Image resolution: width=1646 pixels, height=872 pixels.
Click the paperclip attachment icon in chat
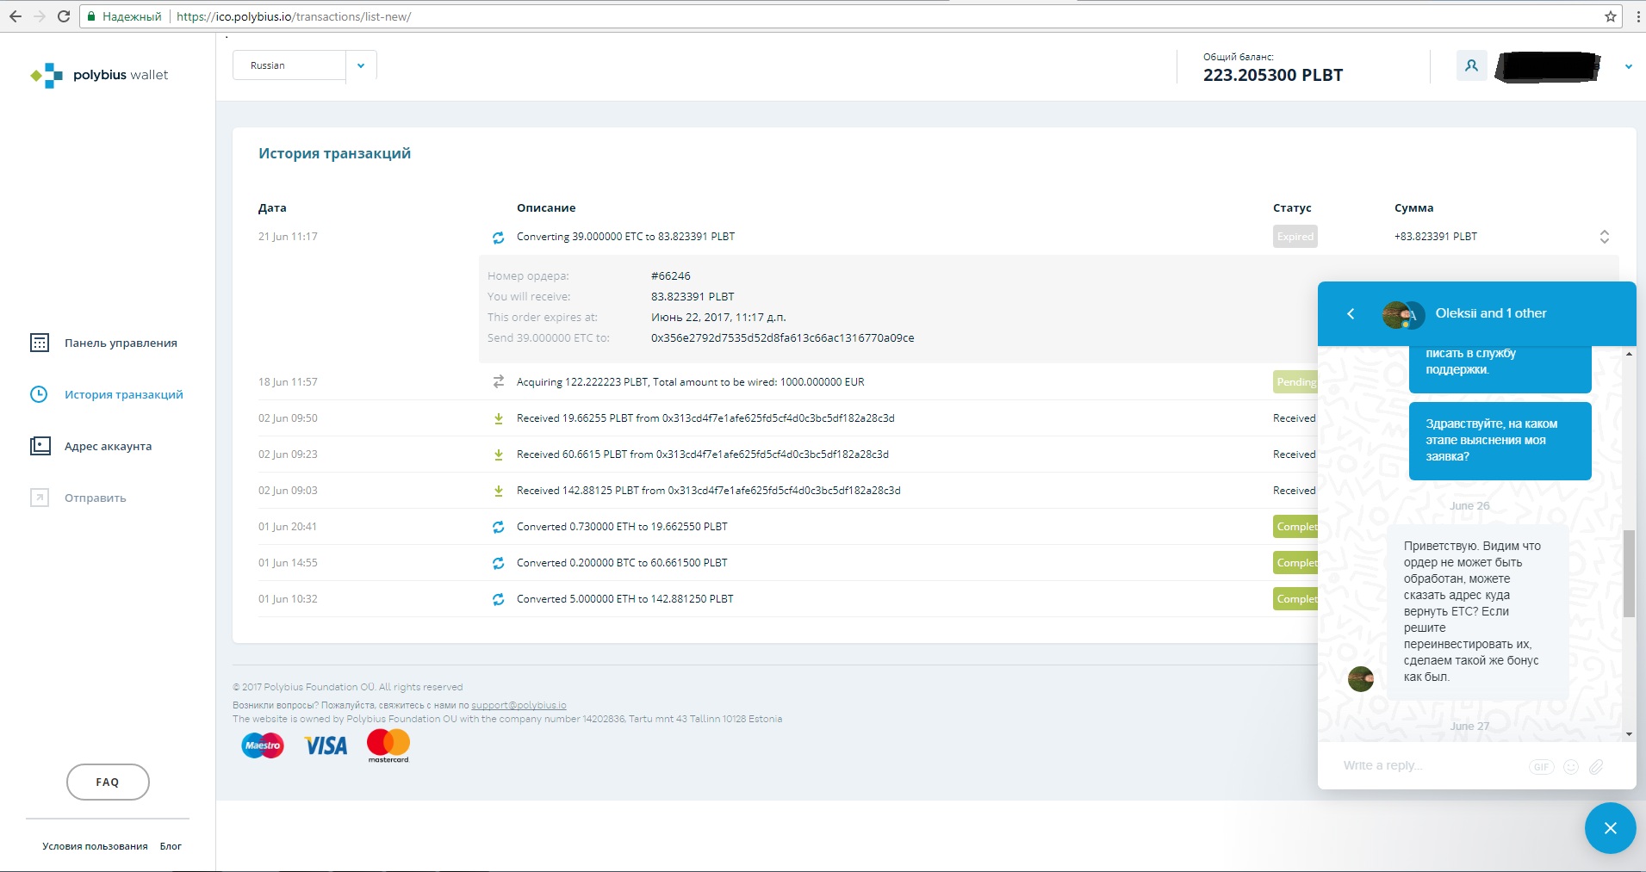1596,767
